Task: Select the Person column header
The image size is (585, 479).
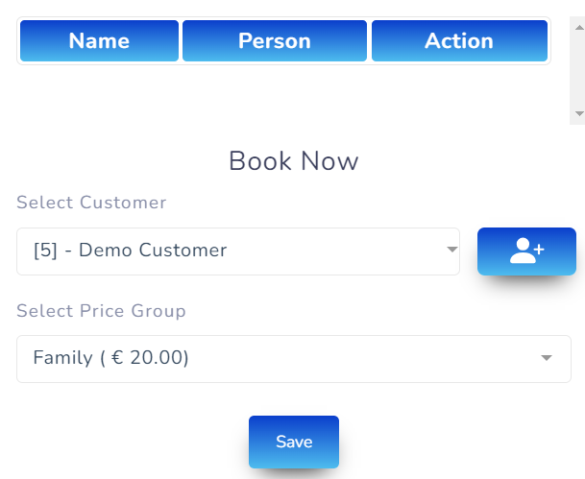Action: [275, 41]
